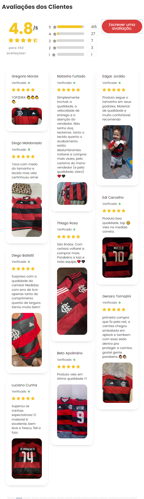
Task: Open Gregorio Morais's jersey photo
Action: [27, 116]
